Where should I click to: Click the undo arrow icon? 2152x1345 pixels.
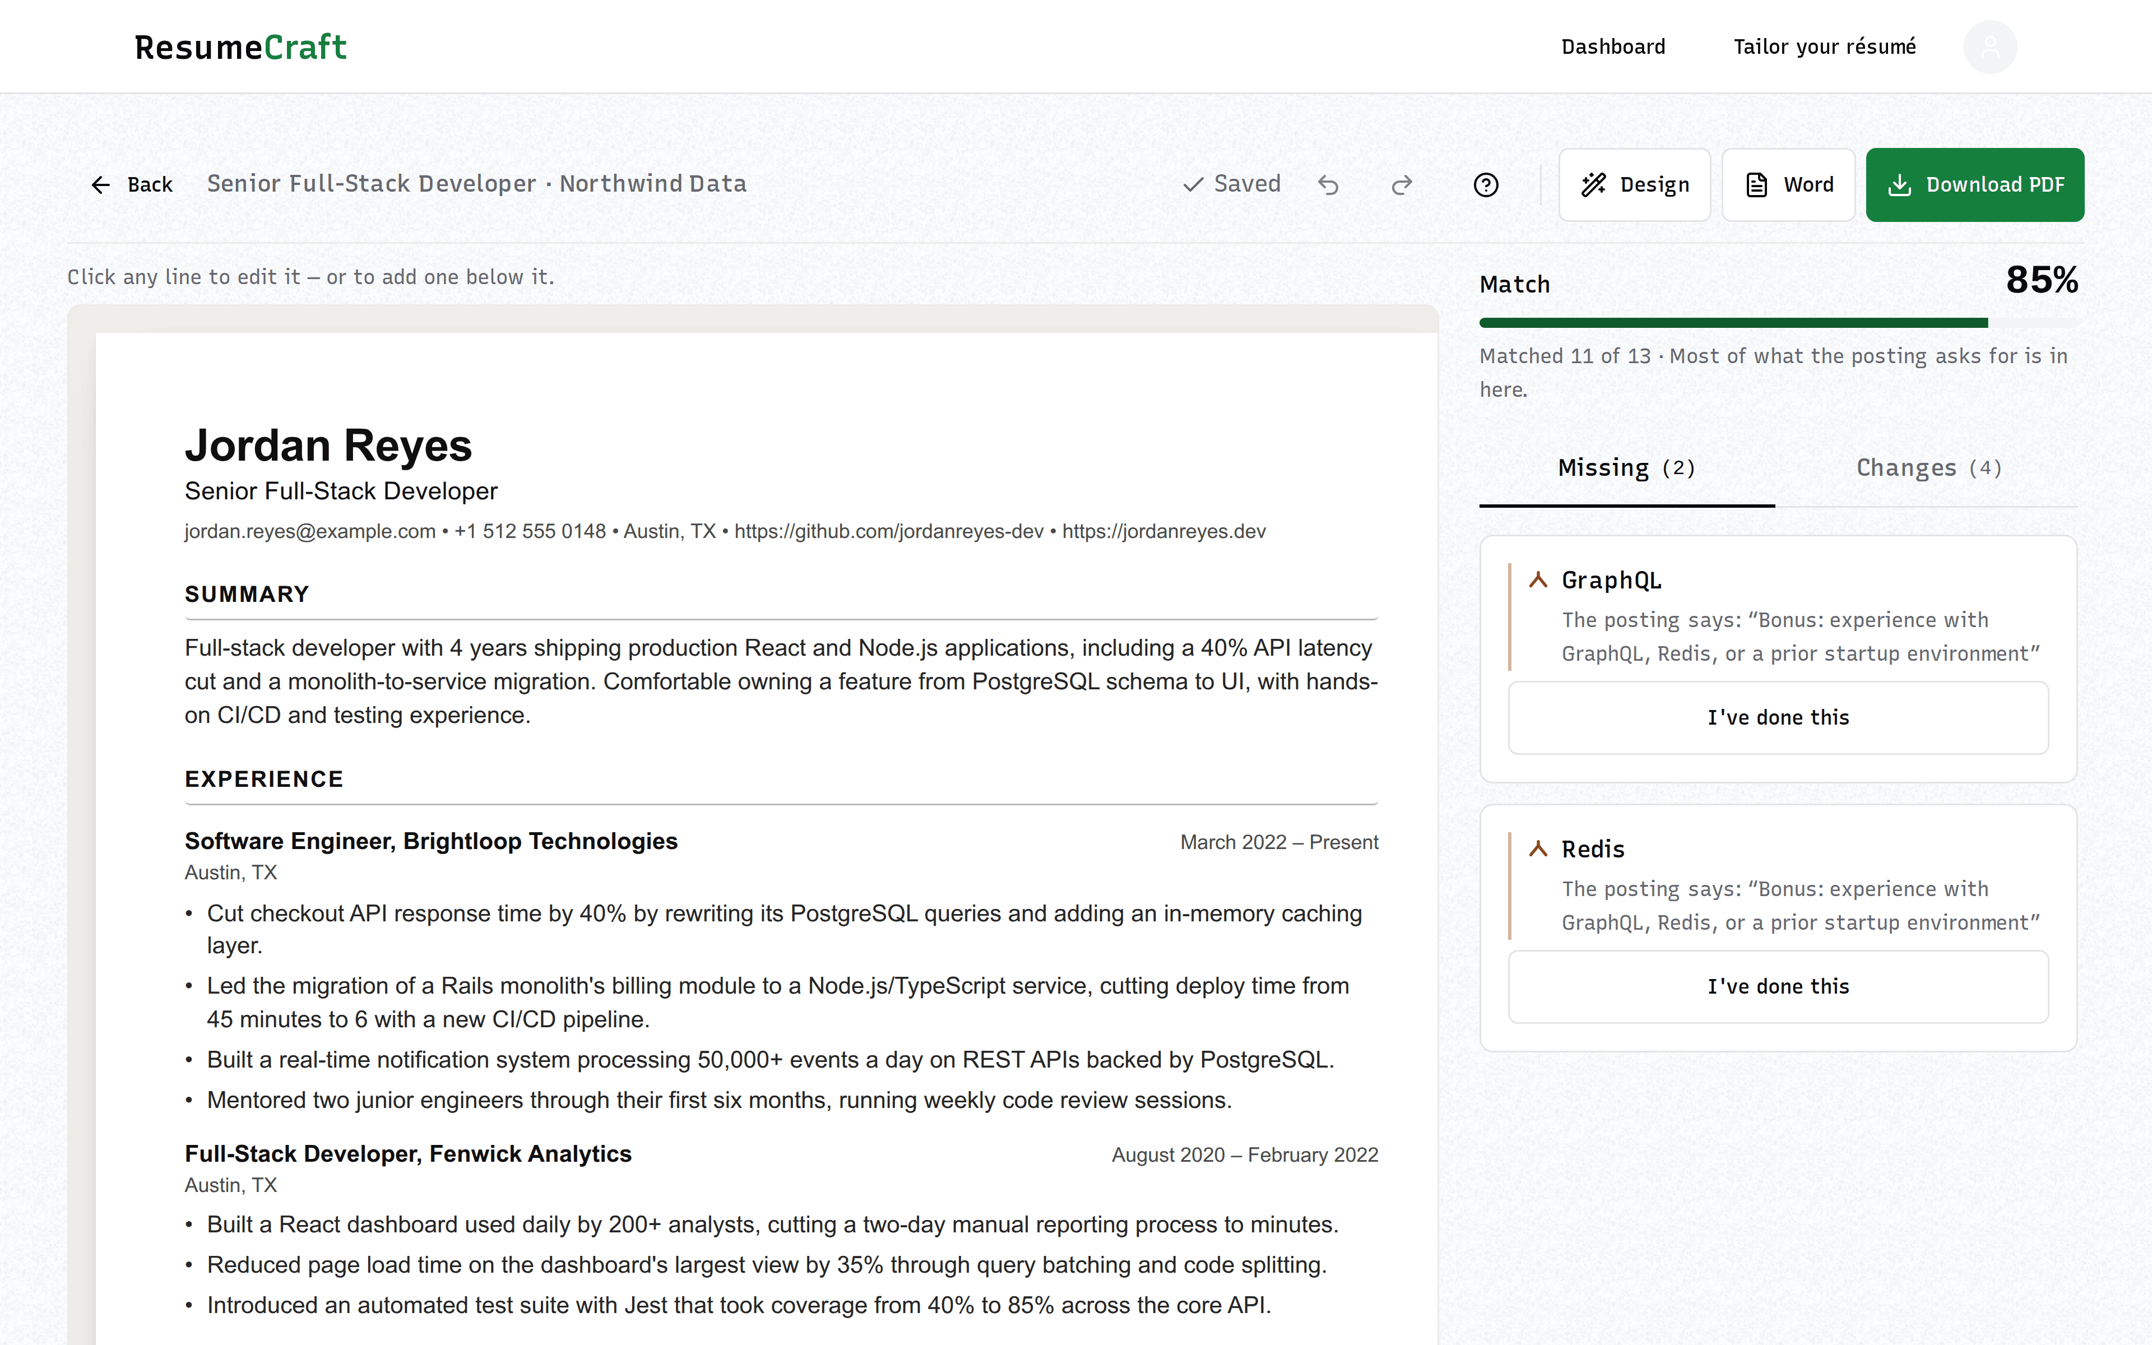point(1328,185)
